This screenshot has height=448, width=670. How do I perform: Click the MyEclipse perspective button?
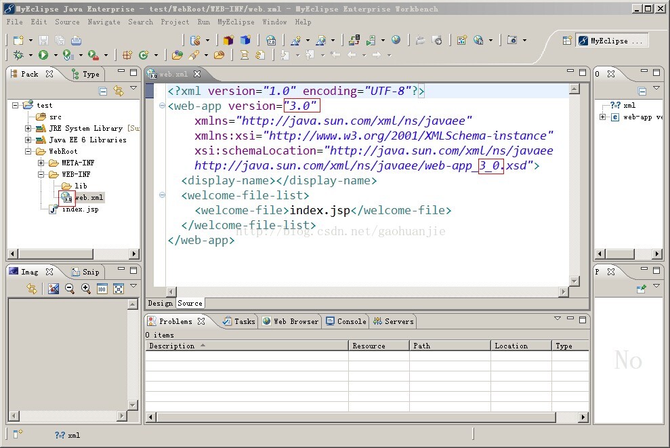612,41
